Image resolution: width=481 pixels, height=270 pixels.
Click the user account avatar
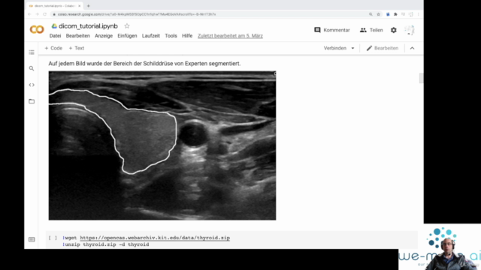point(410,30)
